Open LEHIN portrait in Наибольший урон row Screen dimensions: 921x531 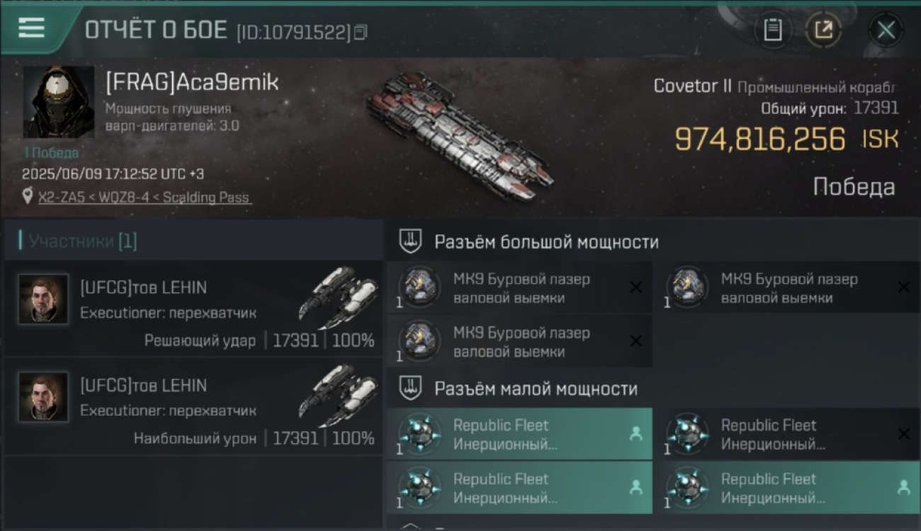tap(44, 397)
